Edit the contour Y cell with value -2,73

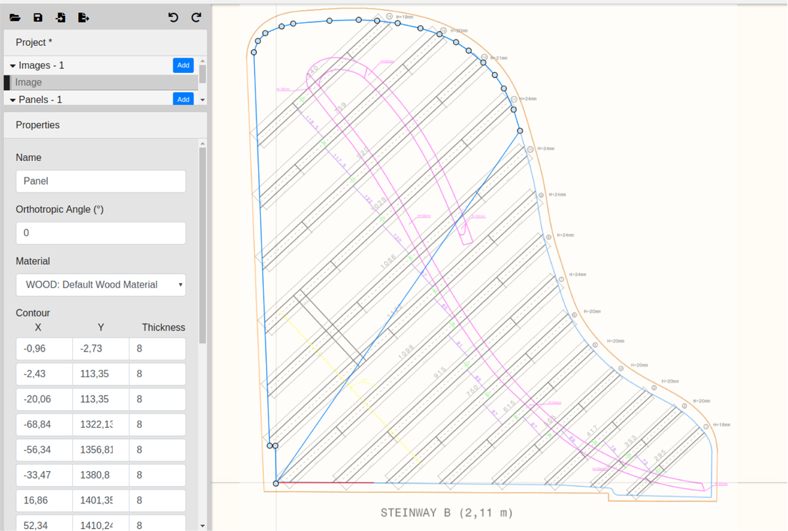click(100, 349)
